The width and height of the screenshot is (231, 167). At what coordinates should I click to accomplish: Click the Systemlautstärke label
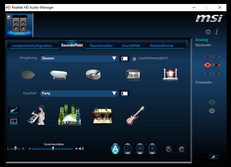point(54,144)
